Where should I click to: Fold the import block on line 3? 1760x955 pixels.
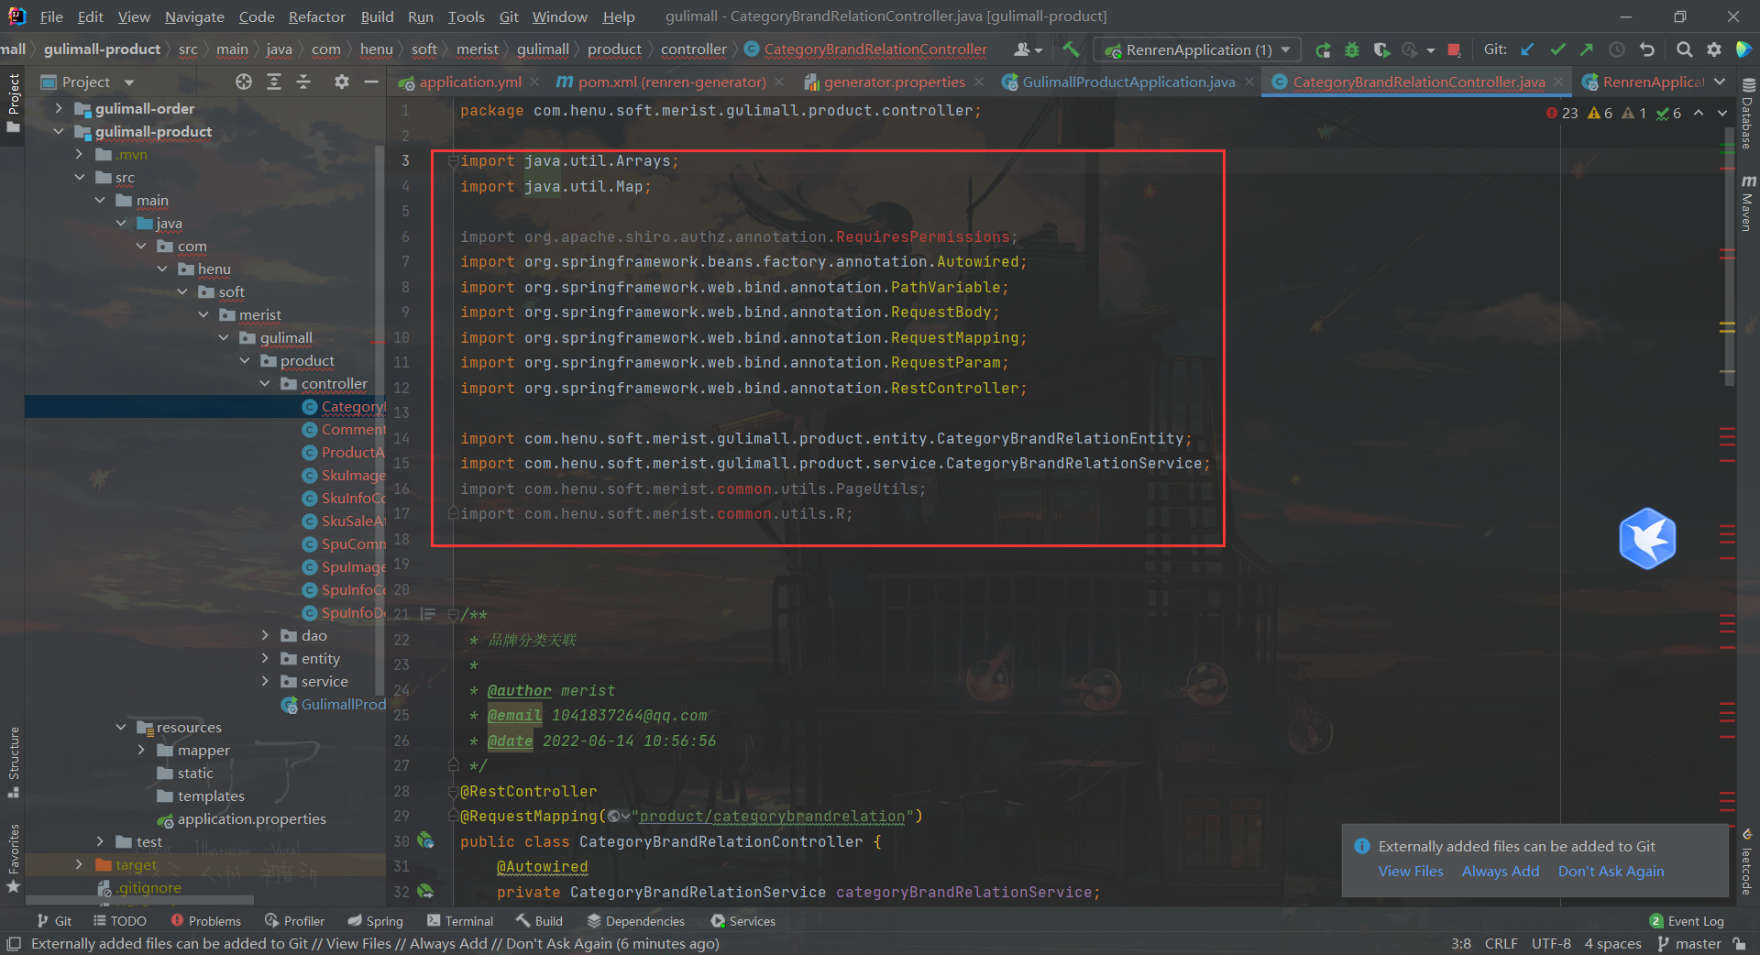453,161
